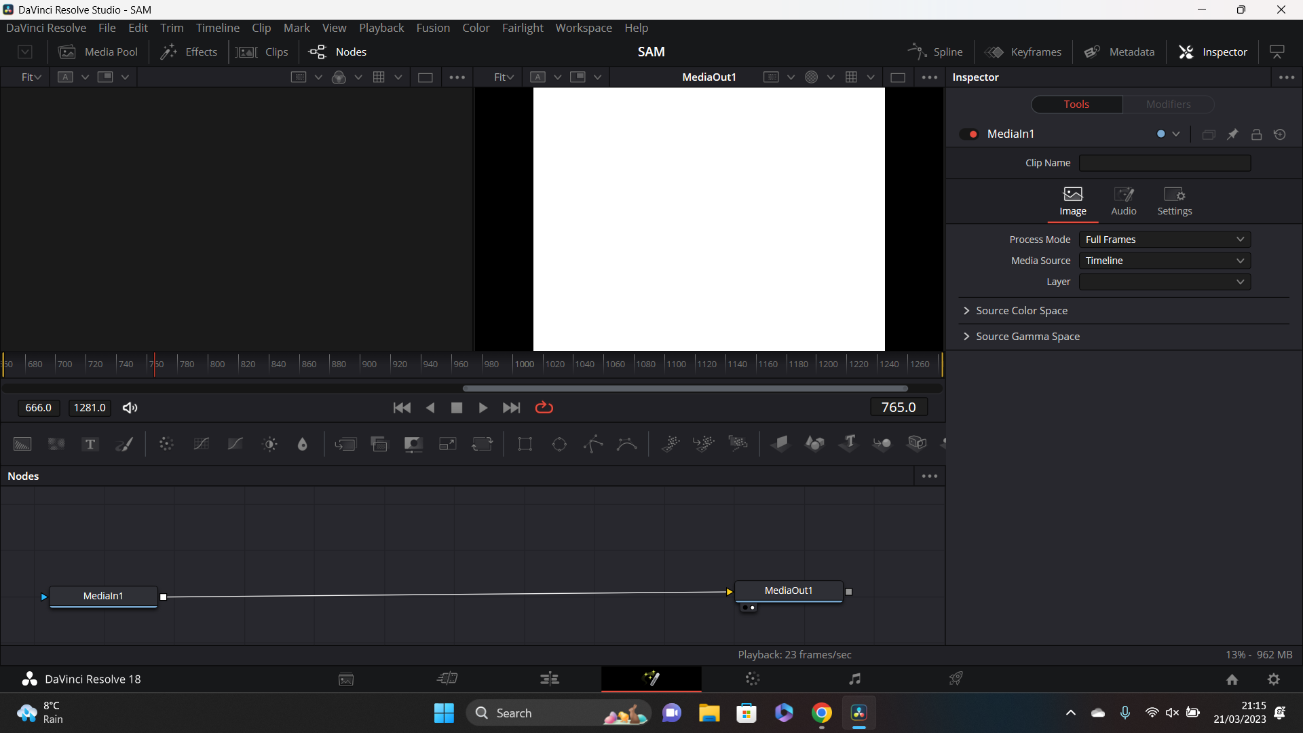The image size is (1303, 733).
Task: Select the Text tool in Fusion
Action: tap(90, 443)
